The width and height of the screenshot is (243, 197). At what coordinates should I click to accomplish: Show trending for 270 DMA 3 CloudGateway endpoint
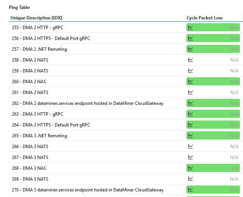(x=190, y=190)
